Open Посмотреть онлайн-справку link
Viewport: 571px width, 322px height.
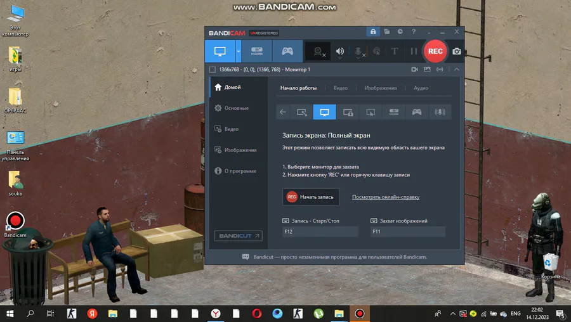[386, 197]
